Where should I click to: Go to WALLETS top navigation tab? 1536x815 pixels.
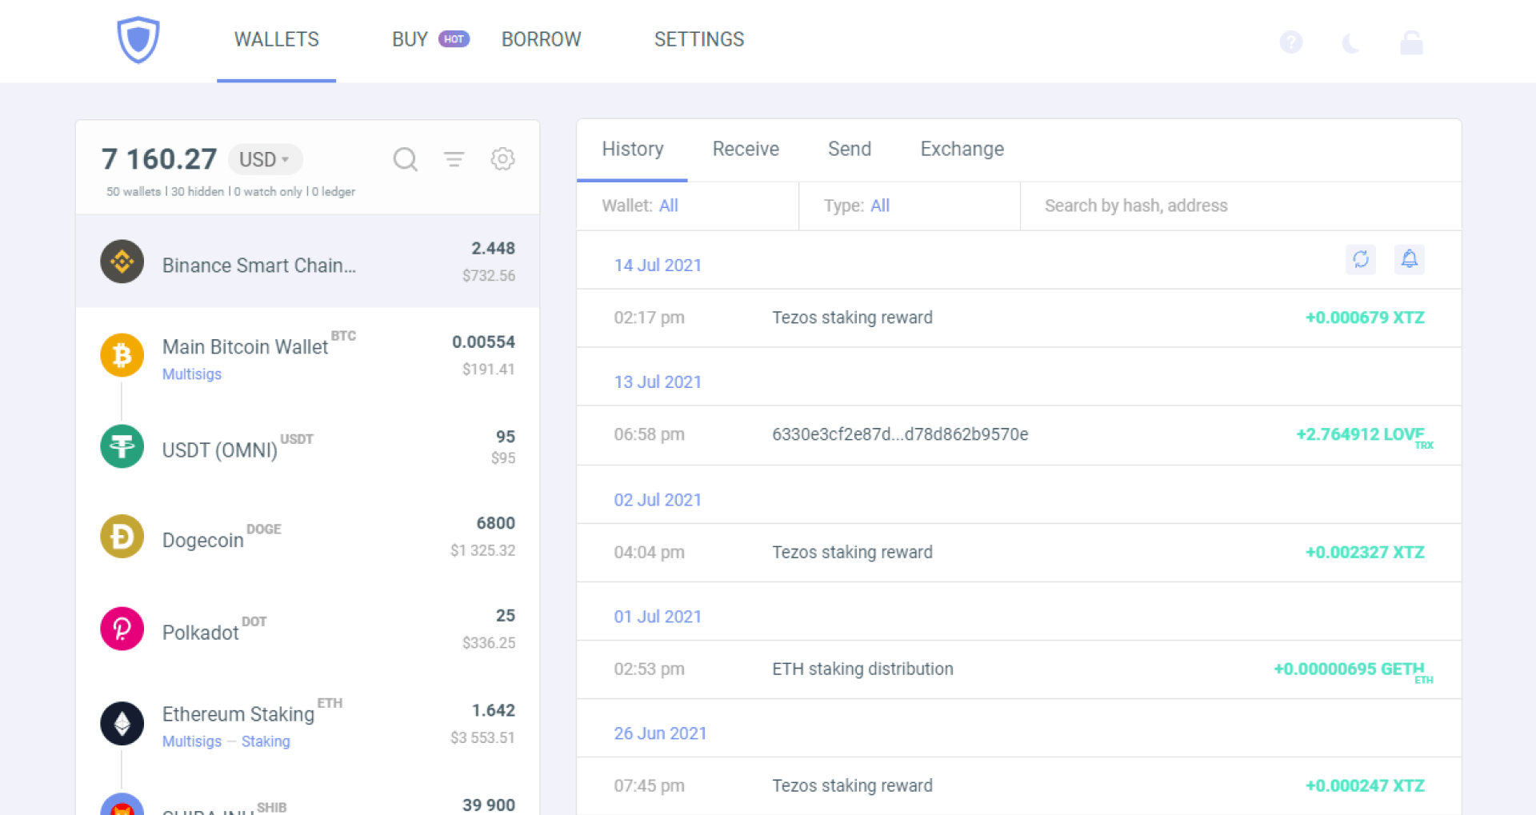pos(276,39)
